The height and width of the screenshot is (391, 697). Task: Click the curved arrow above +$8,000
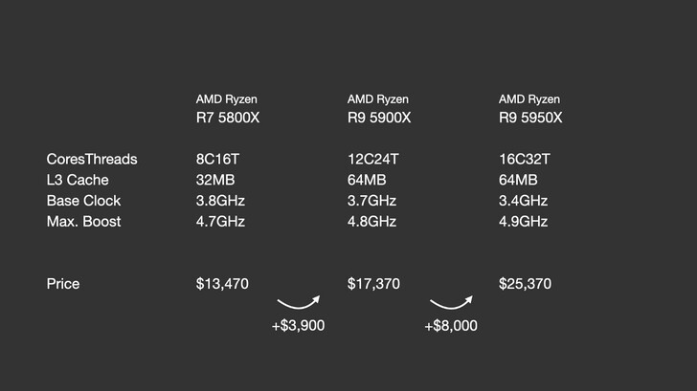tap(452, 300)
